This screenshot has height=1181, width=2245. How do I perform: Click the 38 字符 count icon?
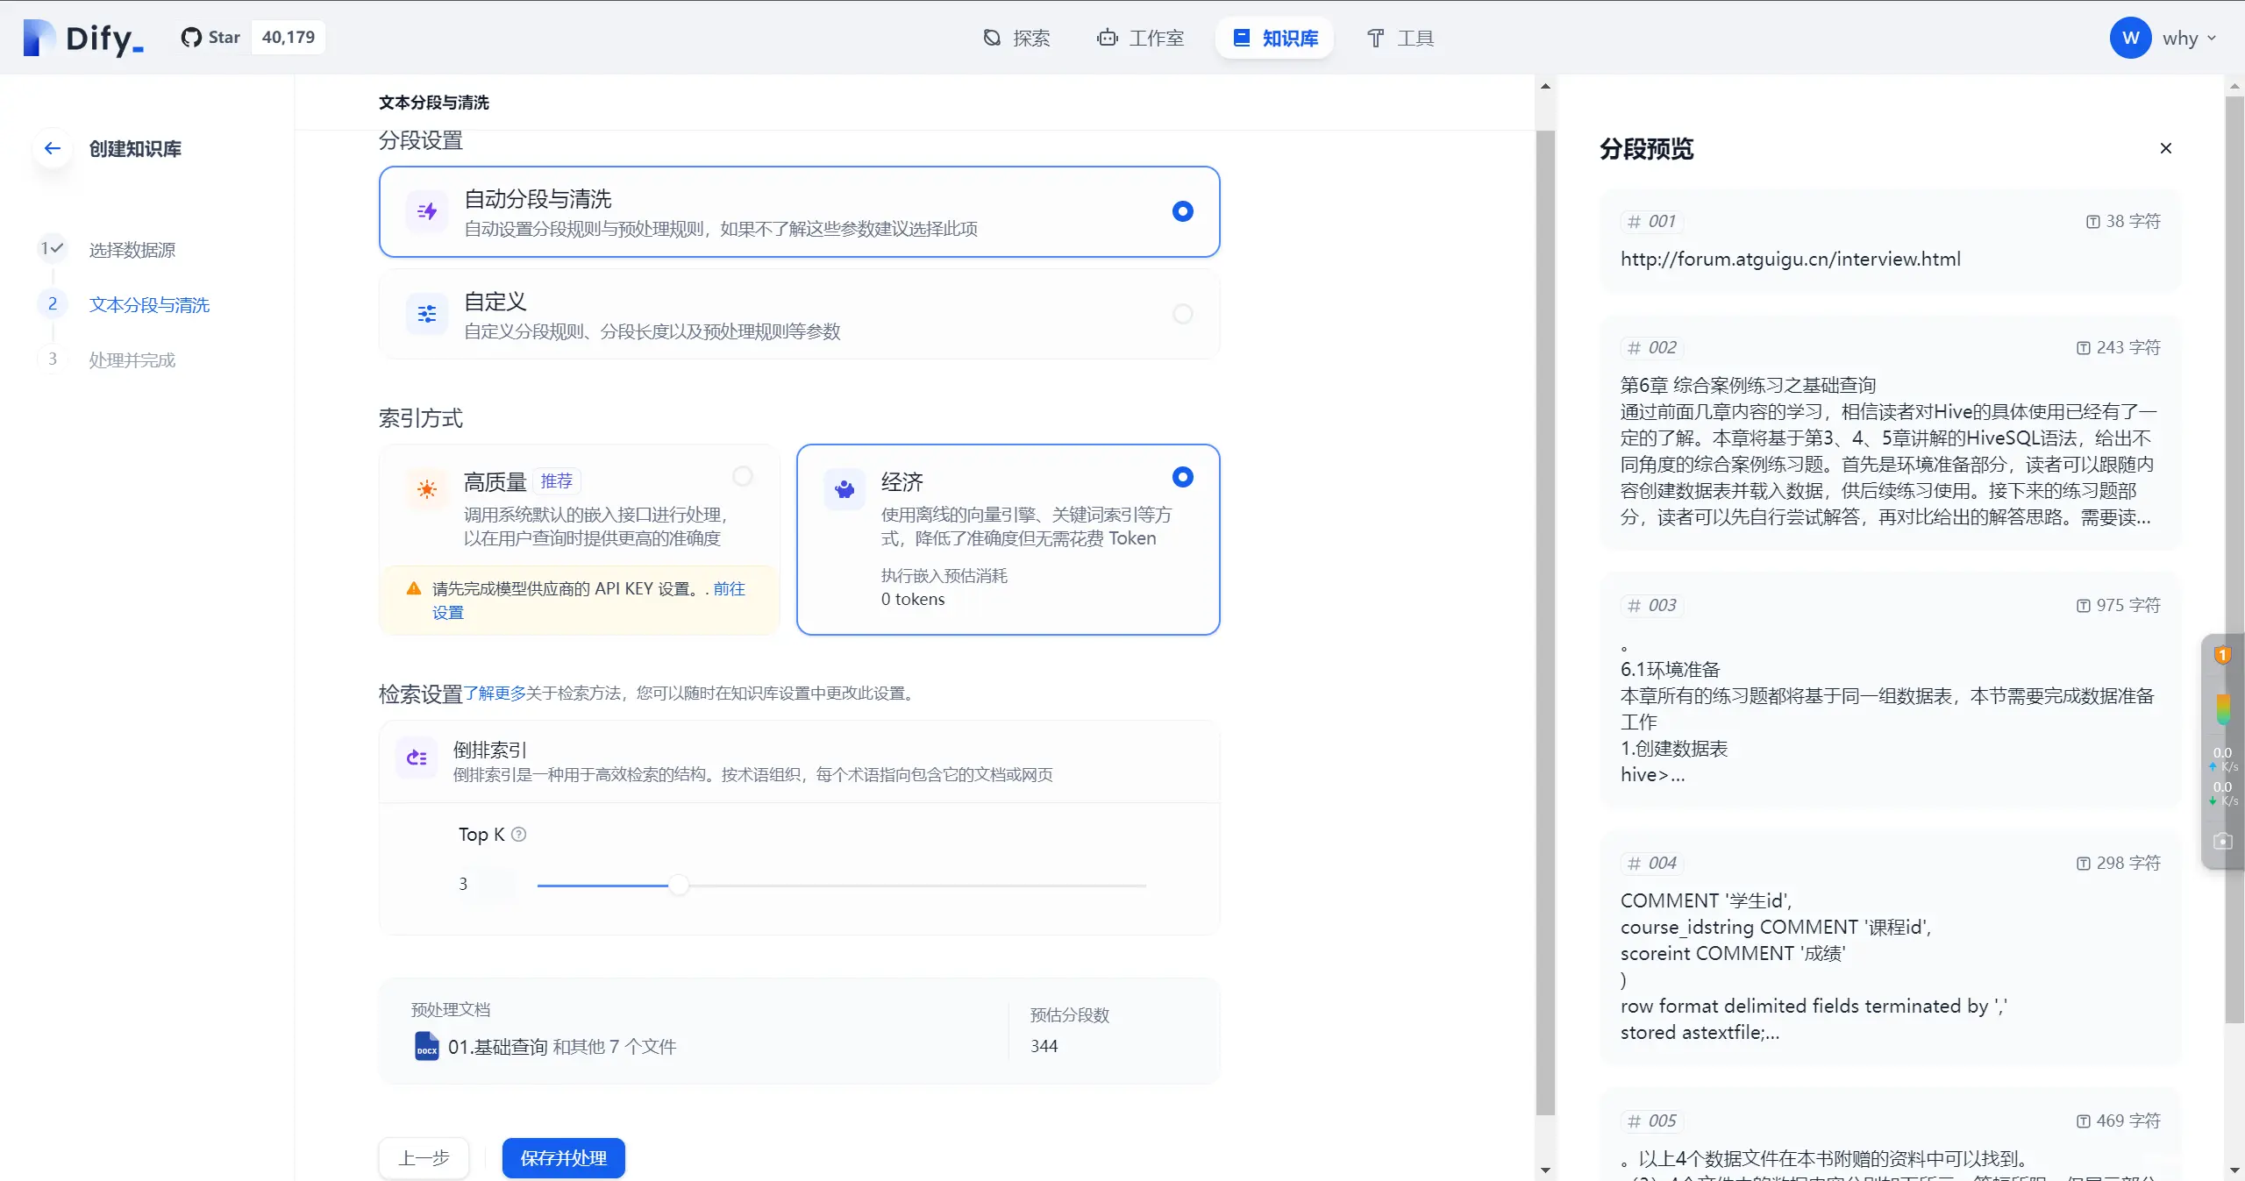pos(2092,222)
